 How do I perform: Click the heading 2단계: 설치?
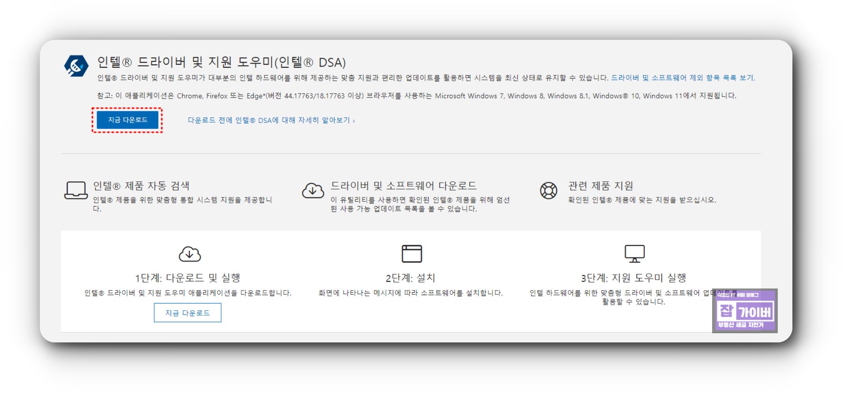click(x=411, y=278)
